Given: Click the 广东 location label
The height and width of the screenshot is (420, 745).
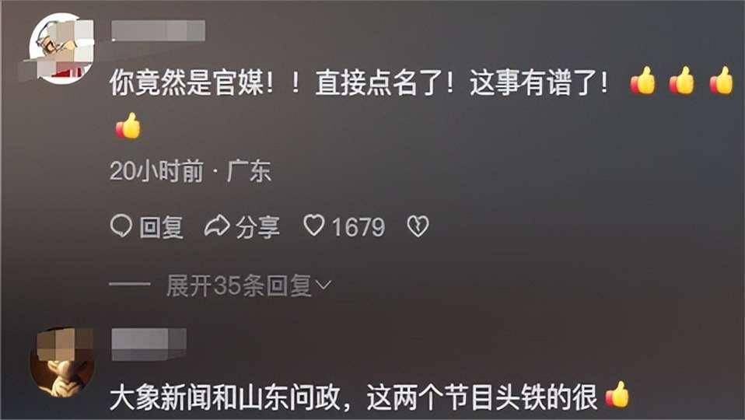Looking at the screenshot, I should click(x=249, y=171).
